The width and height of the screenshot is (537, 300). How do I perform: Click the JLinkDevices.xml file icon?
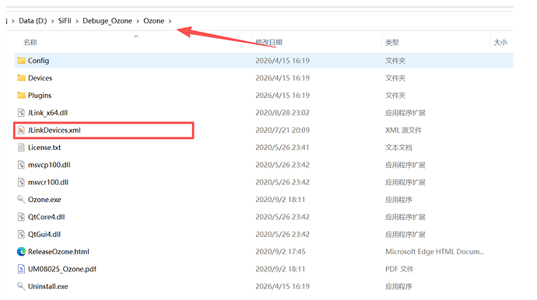click(x=21, y=130)
